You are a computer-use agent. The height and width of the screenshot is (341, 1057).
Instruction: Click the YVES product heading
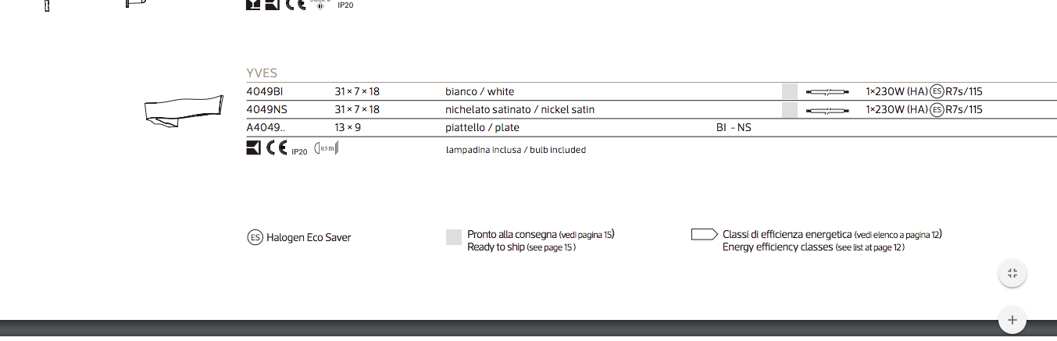tap(262, 73)
